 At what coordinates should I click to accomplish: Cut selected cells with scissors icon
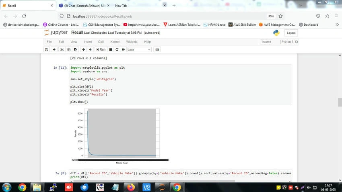pos(62,50)
